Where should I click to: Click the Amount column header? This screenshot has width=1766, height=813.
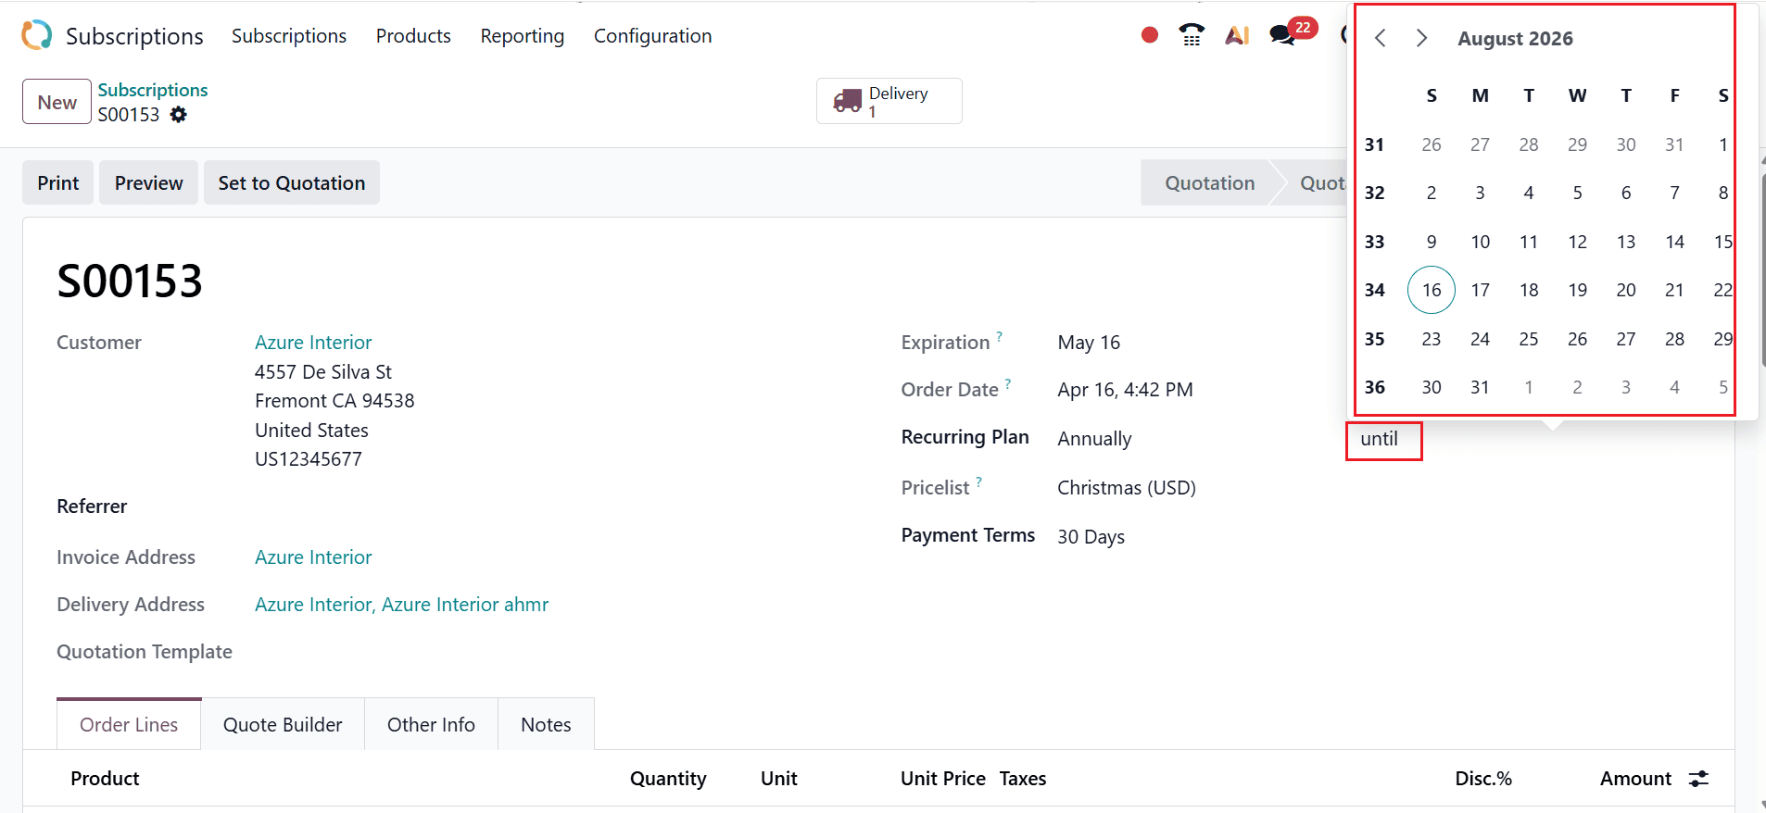coord(1635,779)
